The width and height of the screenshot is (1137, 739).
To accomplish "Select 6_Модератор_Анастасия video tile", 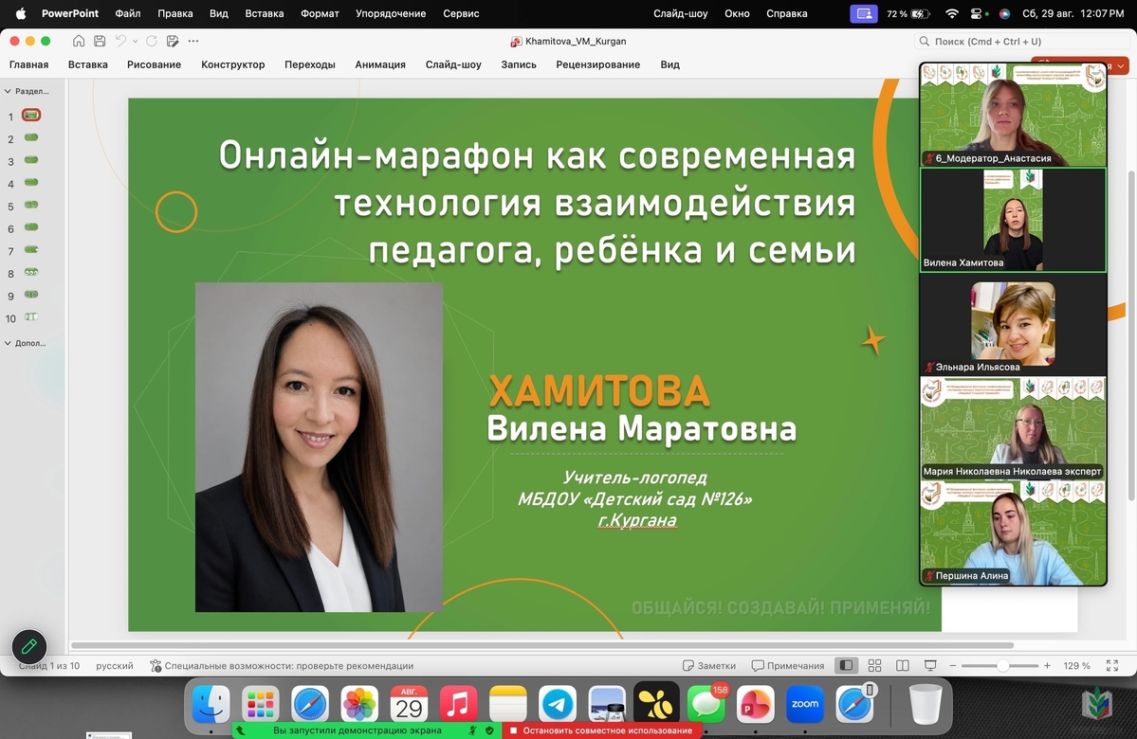I will (x=1013, y=115).
